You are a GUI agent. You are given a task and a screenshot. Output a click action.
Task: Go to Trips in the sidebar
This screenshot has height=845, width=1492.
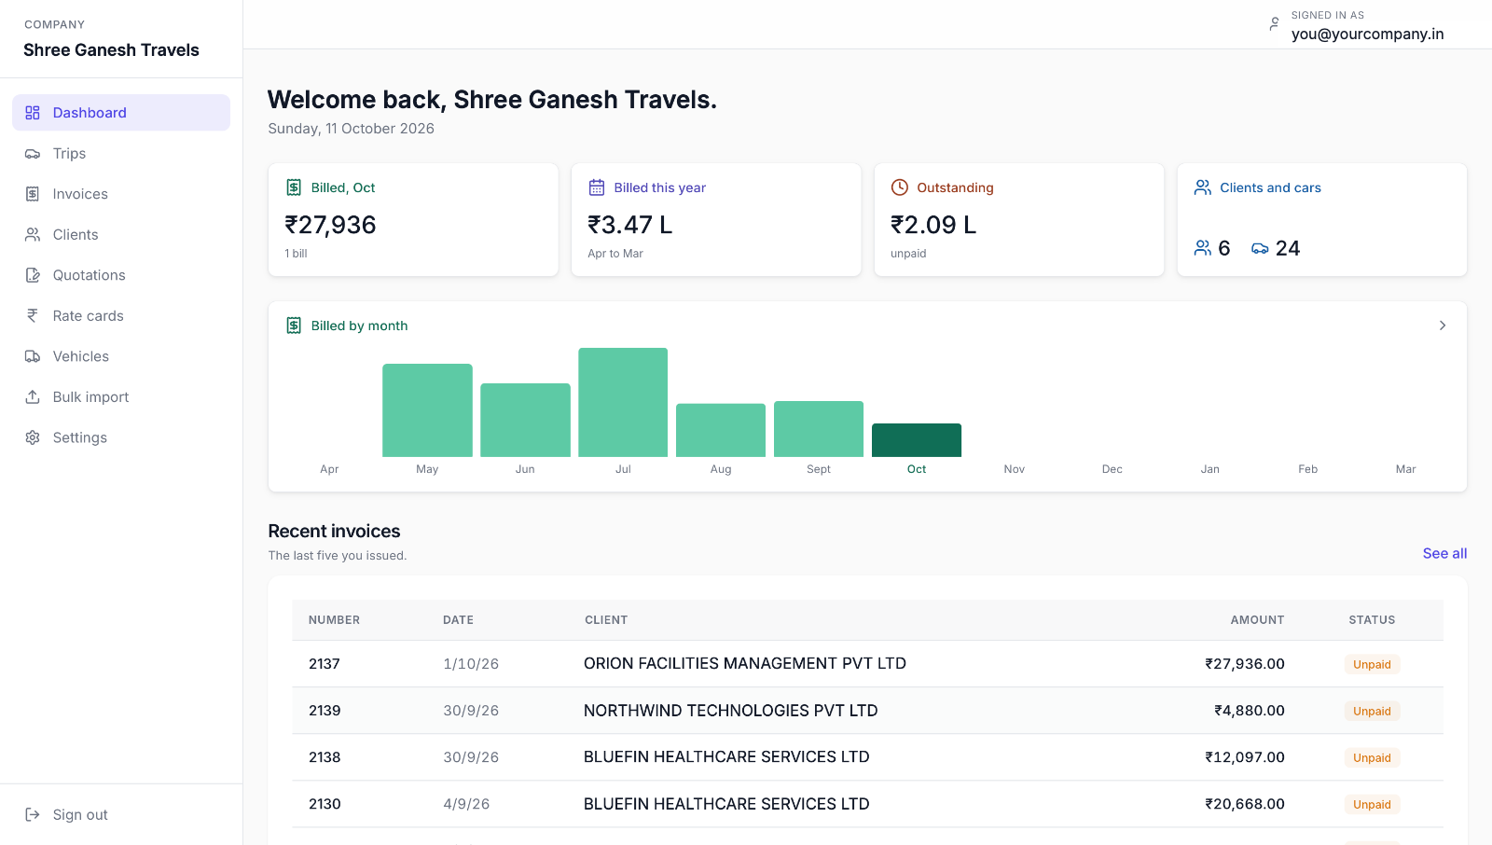point(121,154)
